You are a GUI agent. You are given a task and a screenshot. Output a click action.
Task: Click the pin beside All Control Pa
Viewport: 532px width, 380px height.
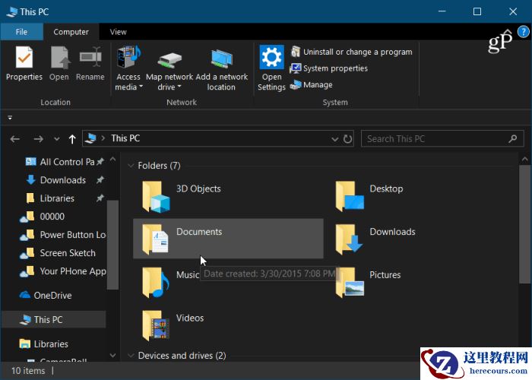tap(100, 161)
